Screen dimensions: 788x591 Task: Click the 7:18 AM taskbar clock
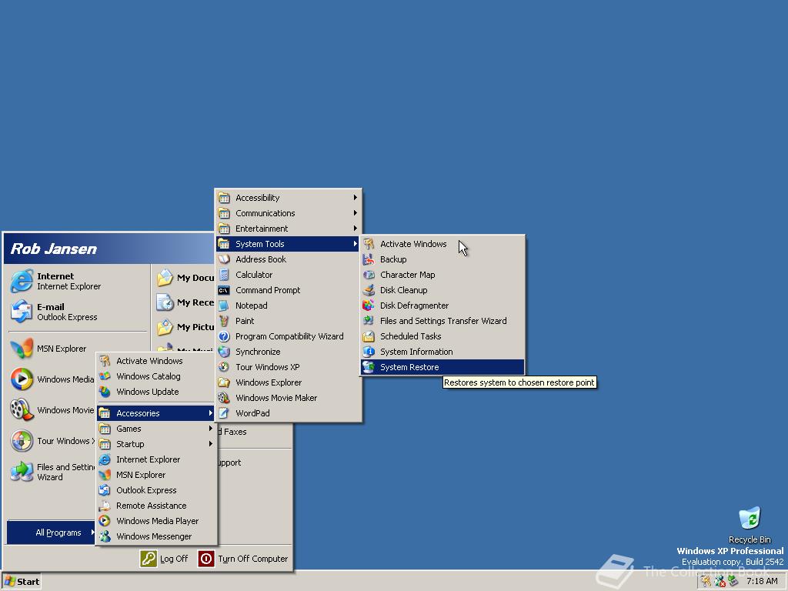[x=762, y=582]
